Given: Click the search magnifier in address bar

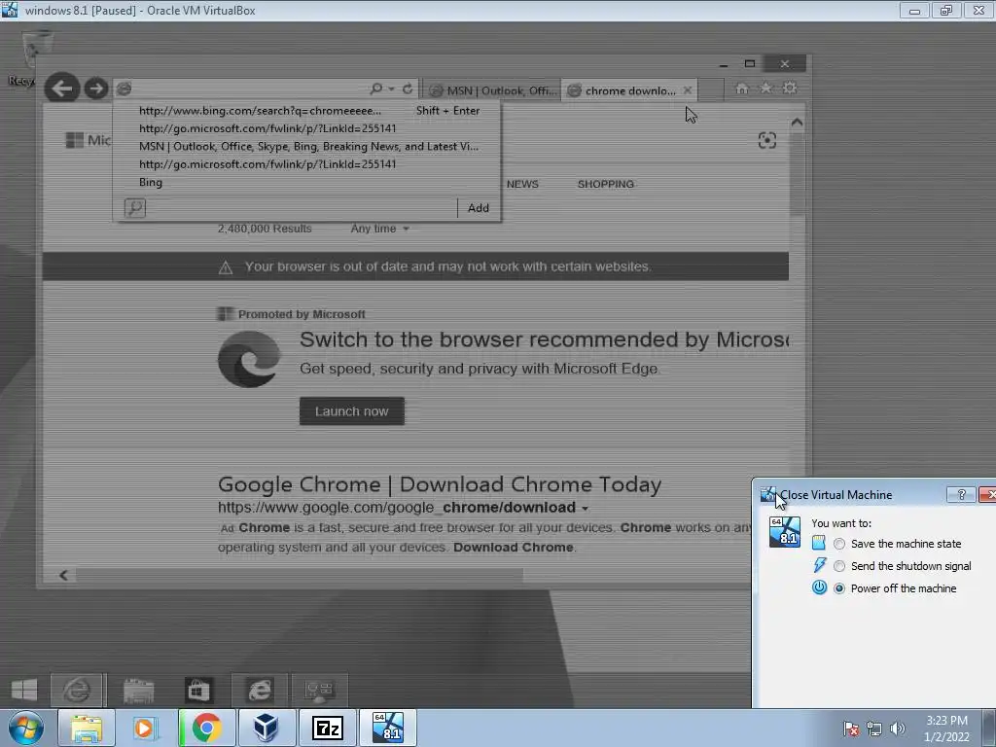Looking at the screenshot, I should tap(376, 89).
